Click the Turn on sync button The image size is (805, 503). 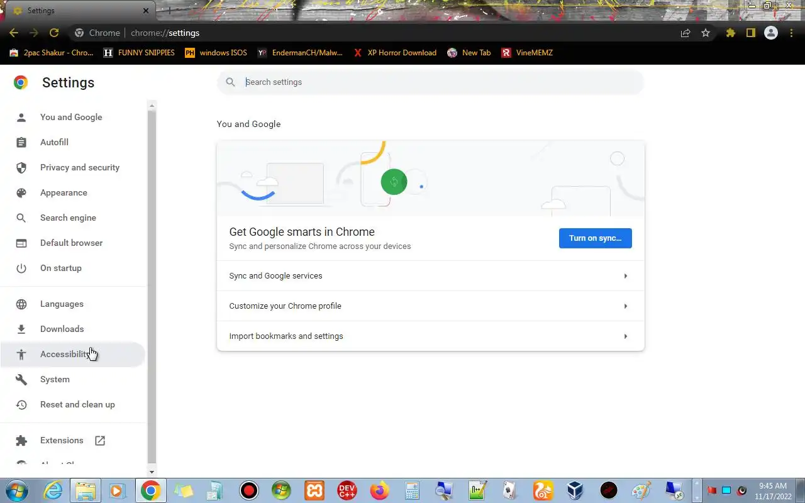(595, 238)
